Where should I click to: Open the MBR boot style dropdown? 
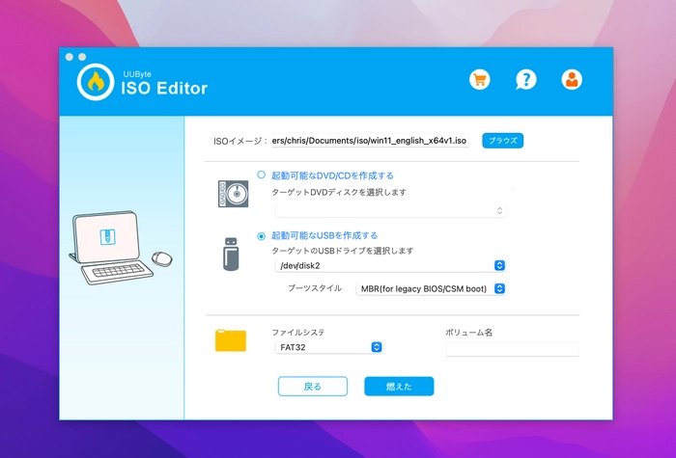pos(431,289)
